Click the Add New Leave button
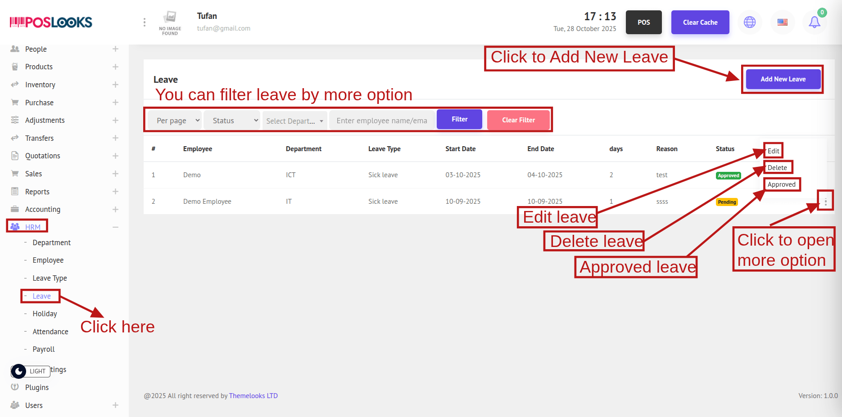The image size is (842, 417). click(x=783, y=79)
